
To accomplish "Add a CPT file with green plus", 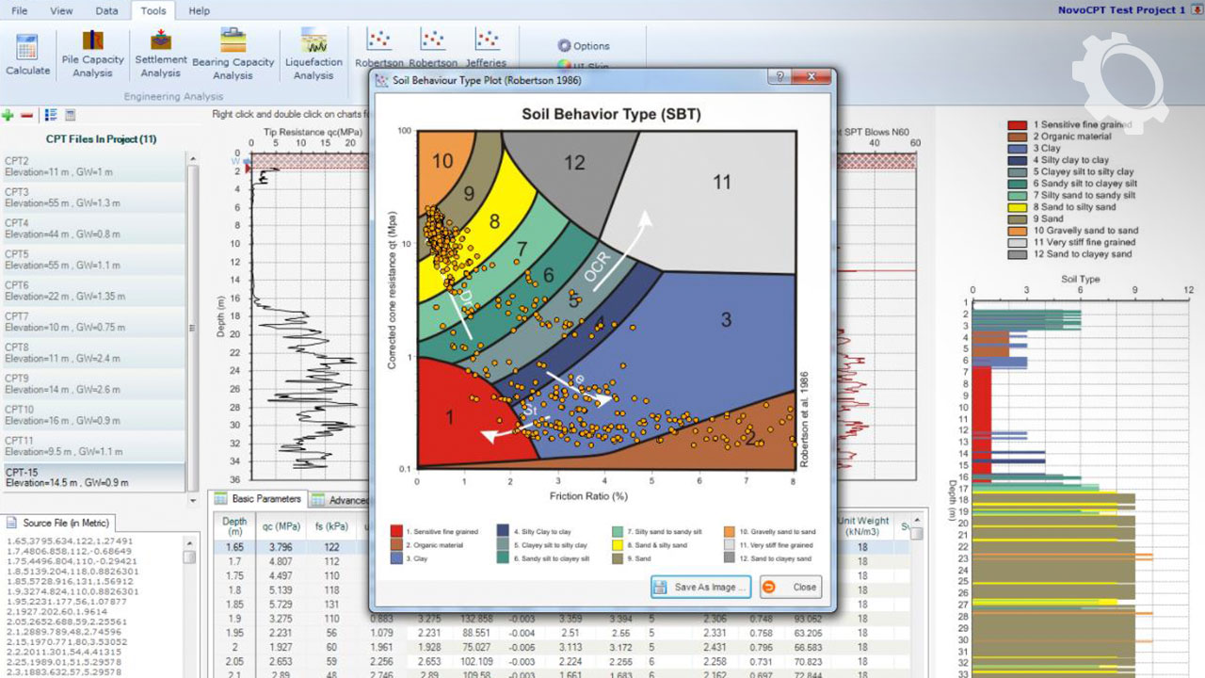I will [8, 115].
